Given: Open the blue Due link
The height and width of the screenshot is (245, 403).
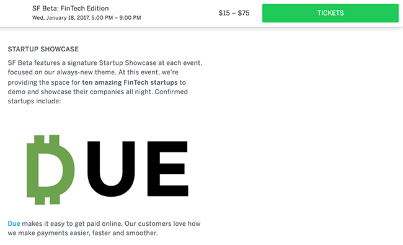Looking at the screenshot, I should coord(14,223).
